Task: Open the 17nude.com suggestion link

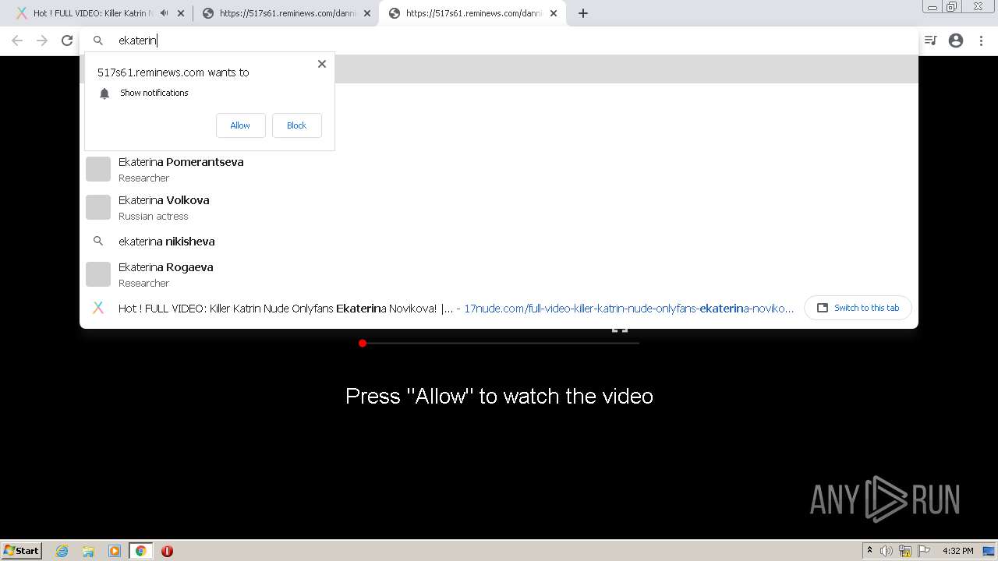Action: pyautogui.click(x=628, y=309)
